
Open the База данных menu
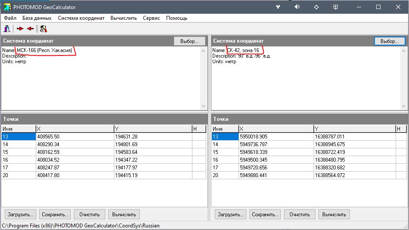(37, 18)
